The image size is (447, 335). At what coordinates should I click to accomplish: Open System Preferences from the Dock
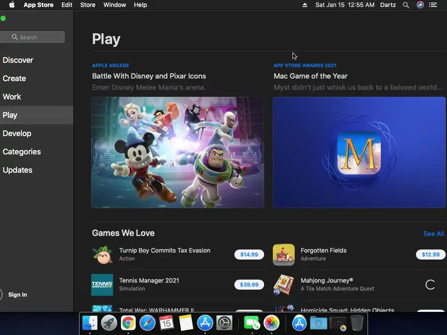[x=224, y=323]
